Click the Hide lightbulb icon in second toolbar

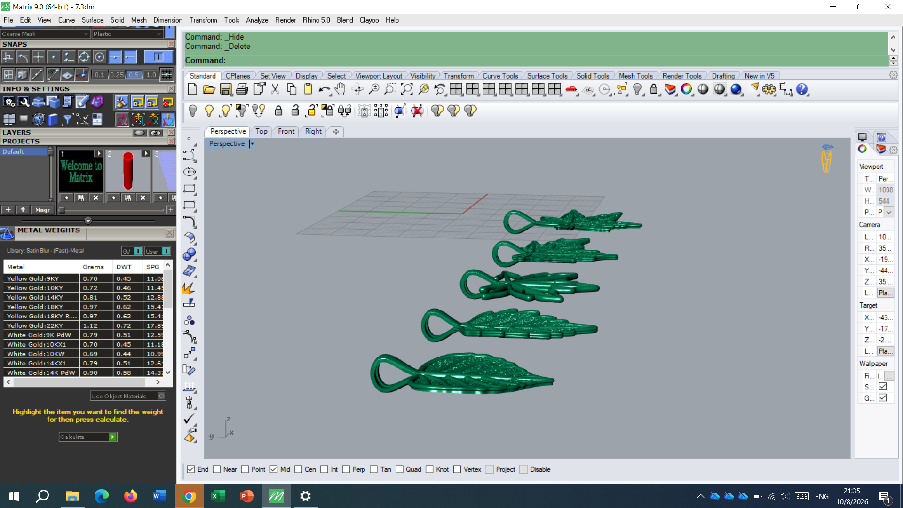pyautogui.click(x=192, y=111)
